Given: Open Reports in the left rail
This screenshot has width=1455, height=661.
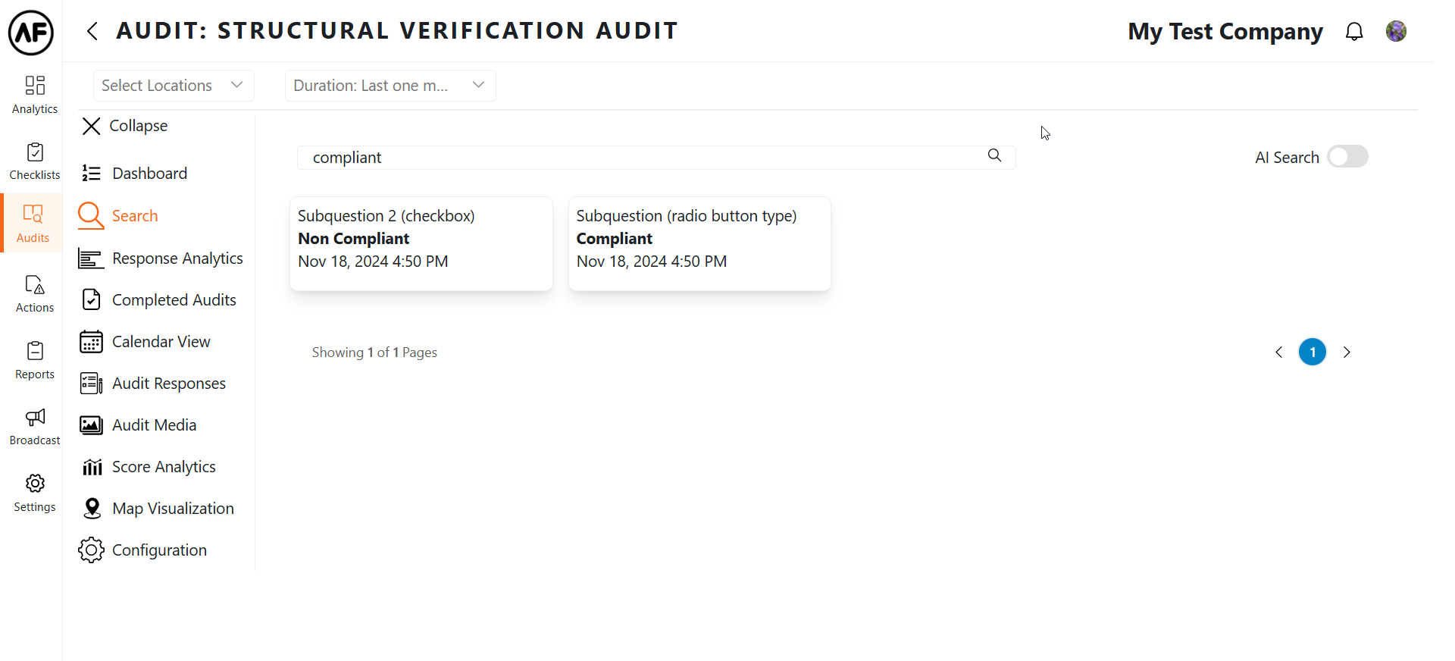Looking at the screenshot, I should tap(35, 360).
